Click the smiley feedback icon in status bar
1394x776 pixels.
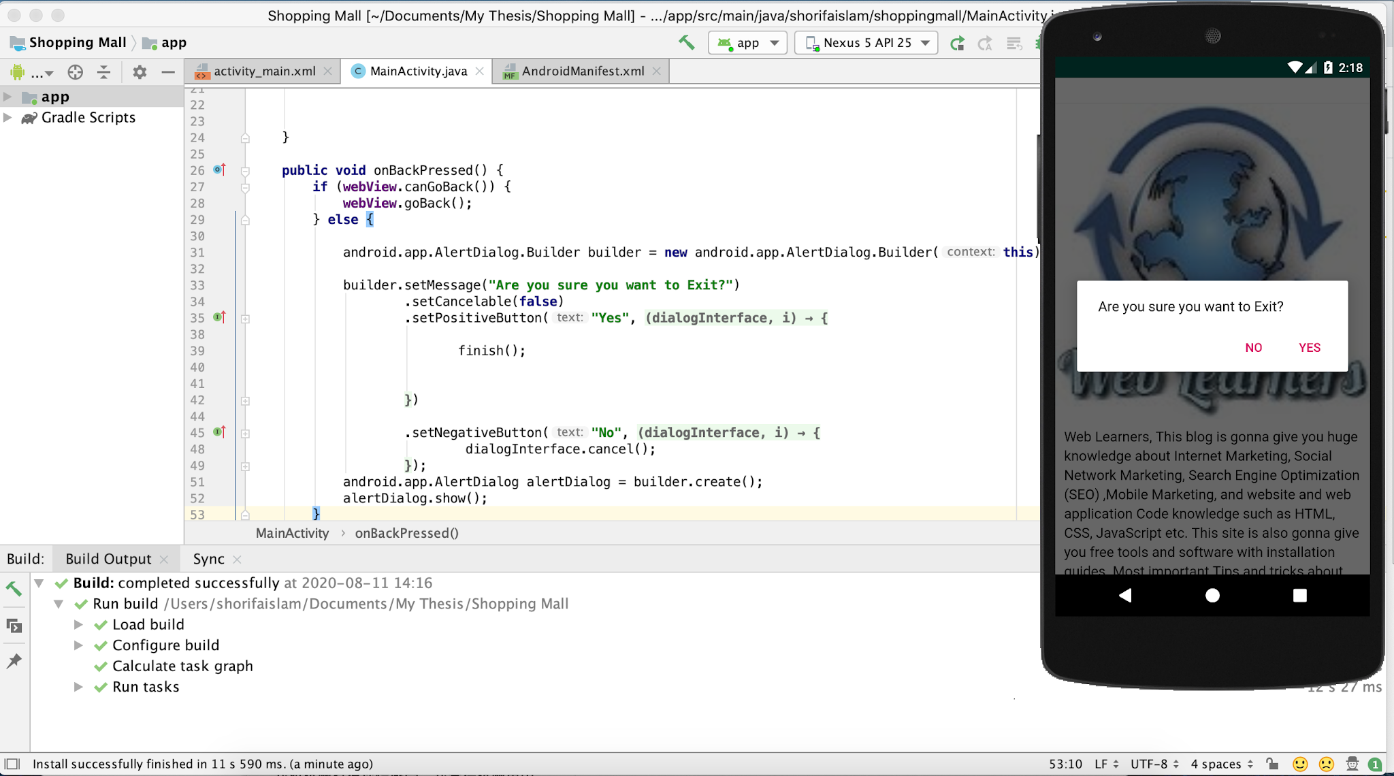[x=1299, y=764]
